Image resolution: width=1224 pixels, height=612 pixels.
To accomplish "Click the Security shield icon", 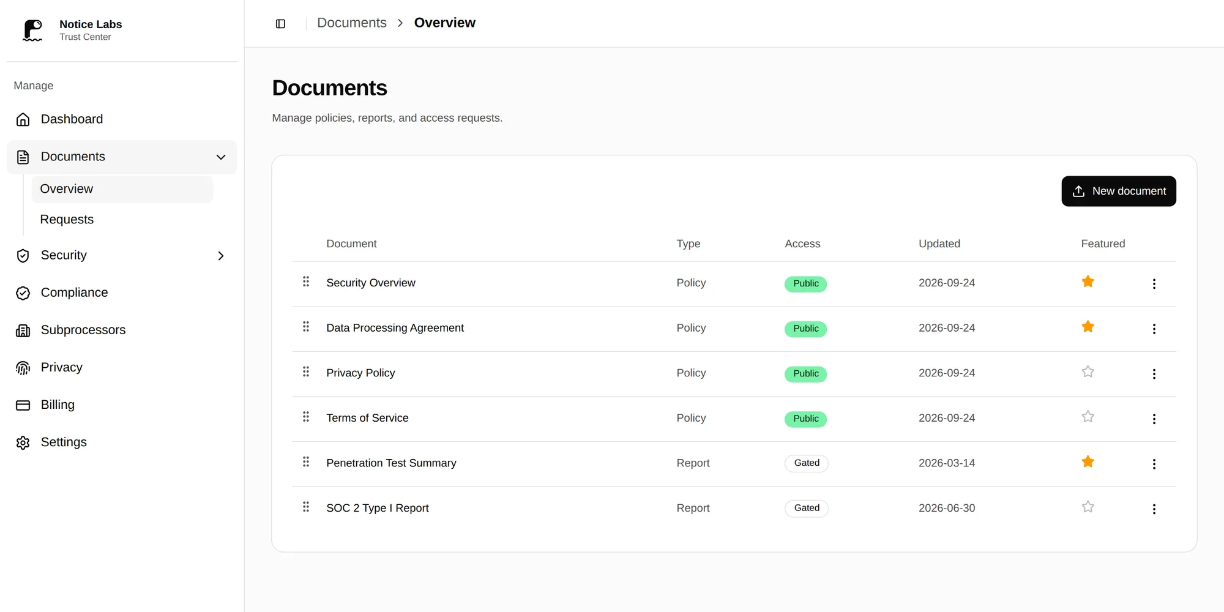I will (x=23, y=256).
